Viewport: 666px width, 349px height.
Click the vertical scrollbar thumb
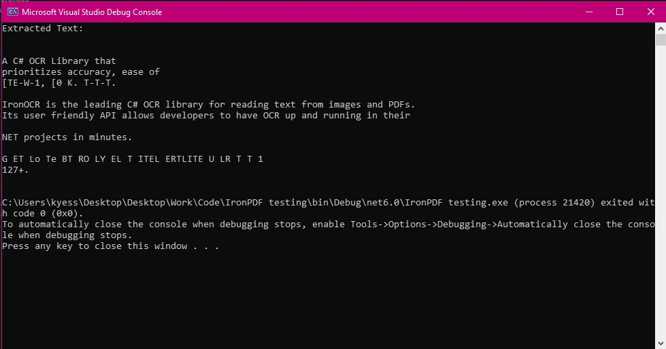click(660, 40)
